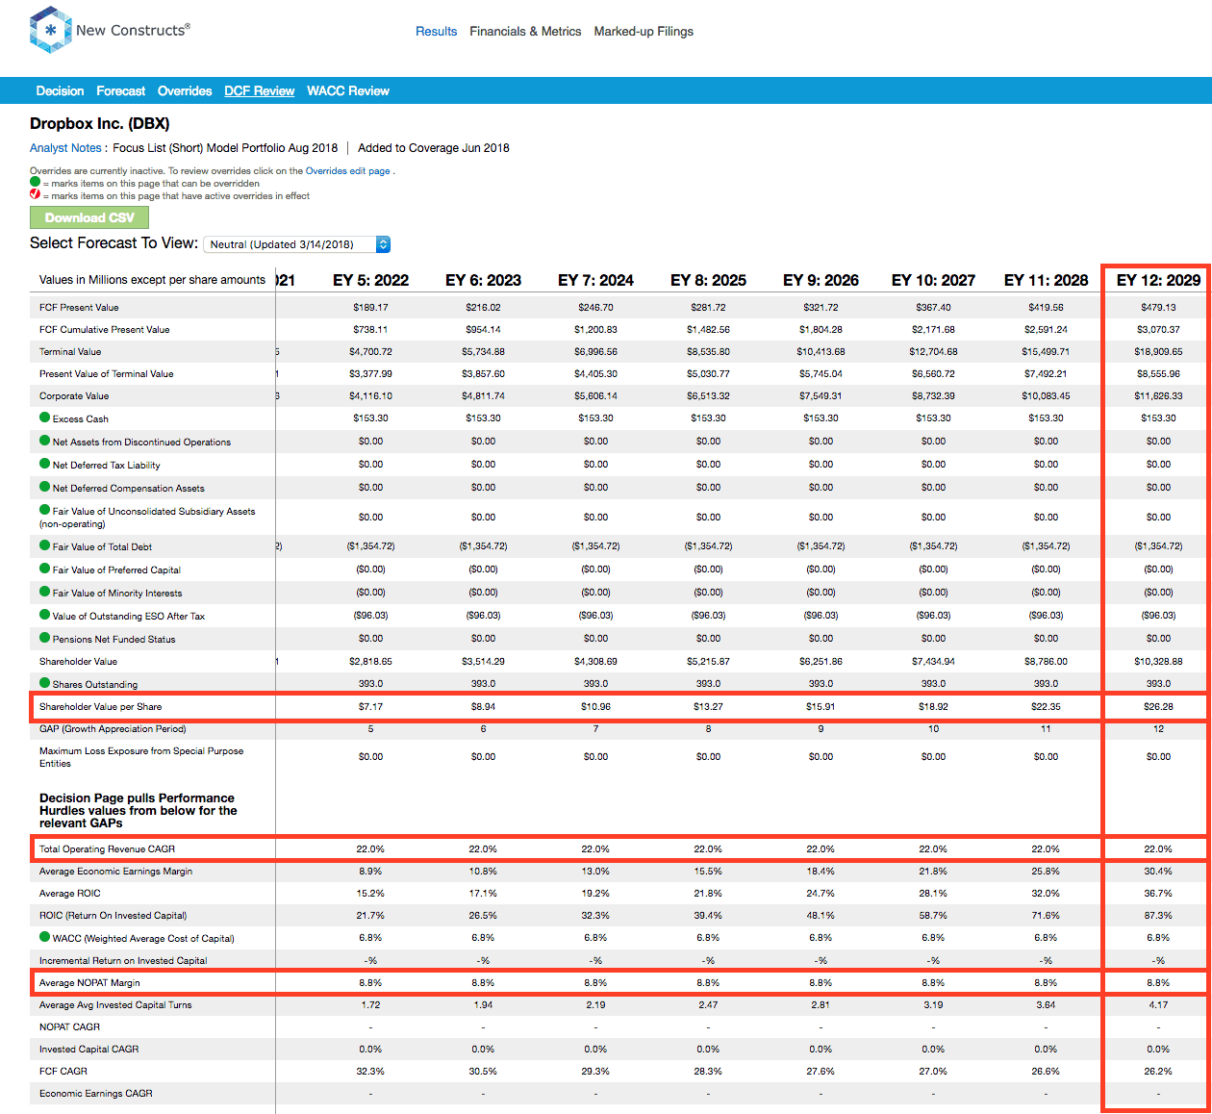
Task: Select the Total Operating Revenue CAGR label
Action: [x=107, y=849]
